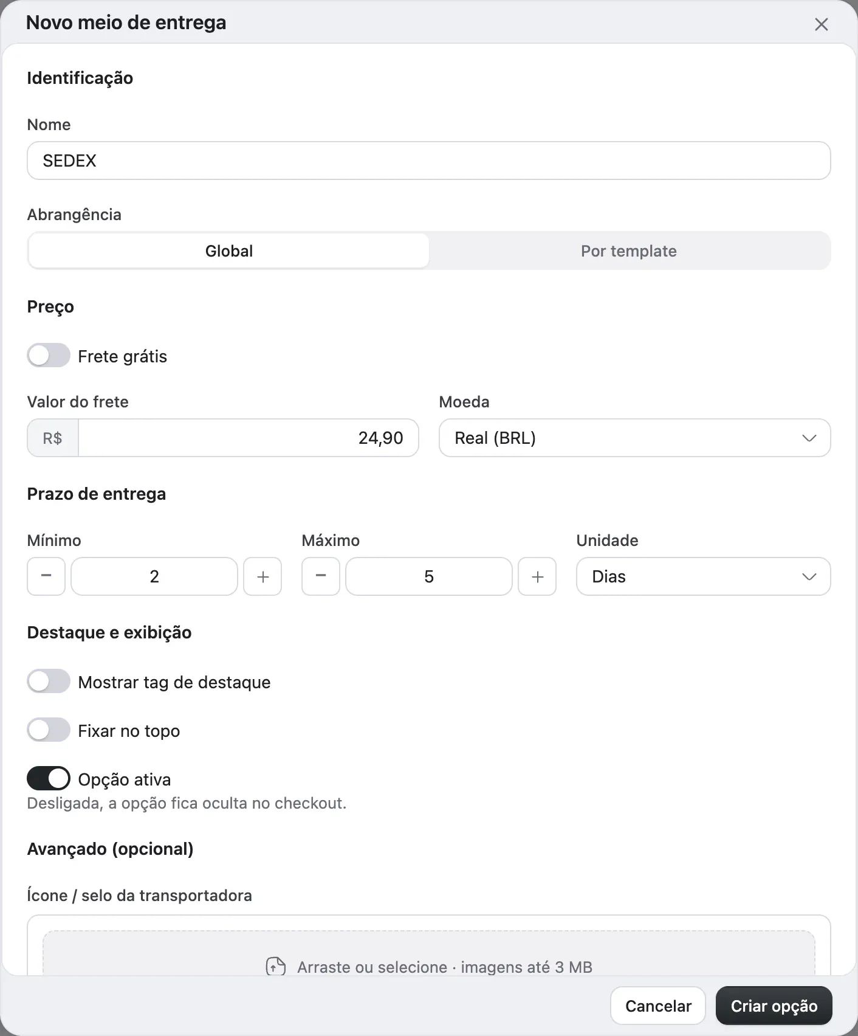Click the Máximo value field

[429, 576]
